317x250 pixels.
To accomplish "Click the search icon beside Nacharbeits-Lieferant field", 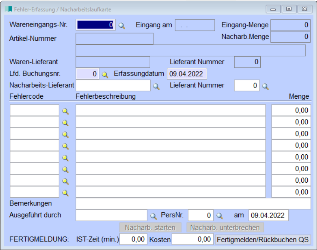I will pos(156,86).
